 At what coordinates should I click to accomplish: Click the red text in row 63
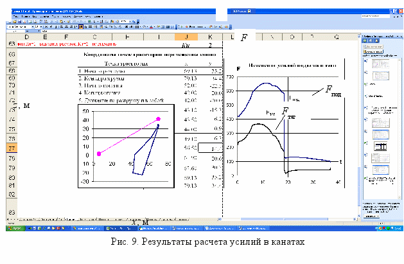(67, 44)
